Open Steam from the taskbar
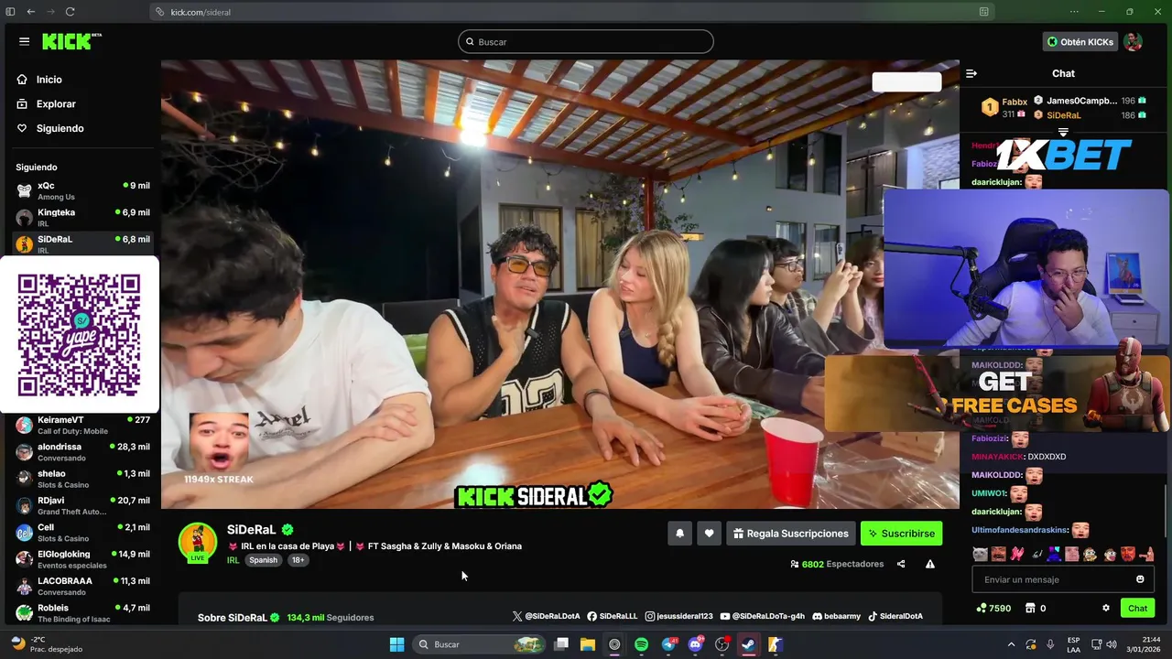Image resolution: width=1172 pixels, height=659 pixels. coord(748,644)
